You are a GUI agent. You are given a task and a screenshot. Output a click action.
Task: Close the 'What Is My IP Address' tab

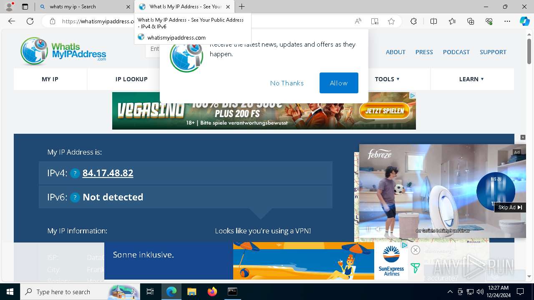[x=228, y=7]
